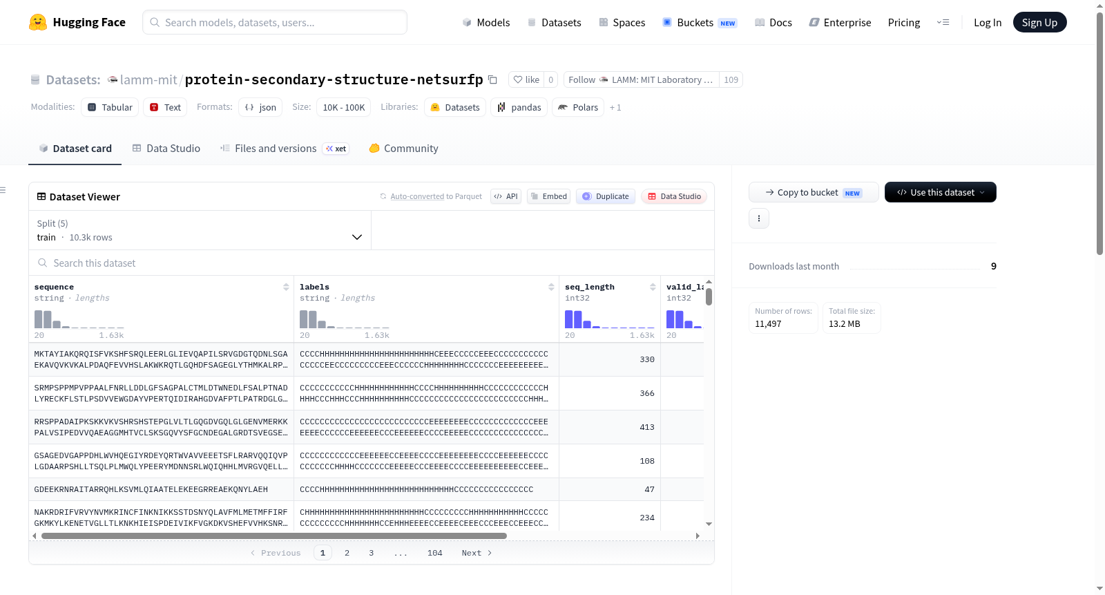The image size is (1105, 595).
Task: Click the Tabular modality tag
Action: pyautogui.click(x=110, y=107)
